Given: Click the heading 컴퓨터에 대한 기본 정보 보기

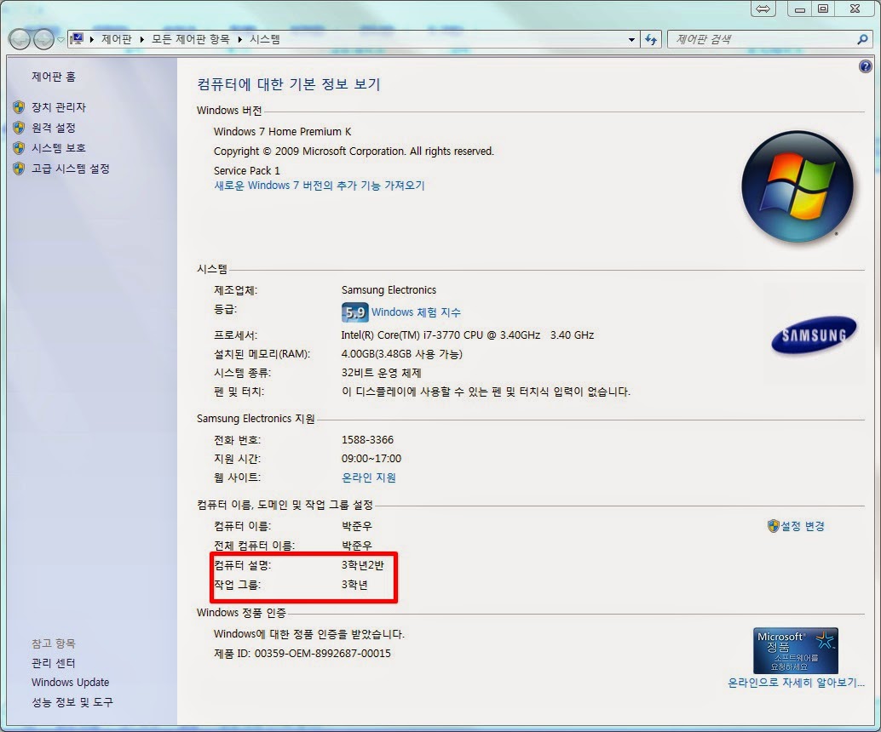Looking at the screenshot, I should pyautogui.click(x=289, y=84).
